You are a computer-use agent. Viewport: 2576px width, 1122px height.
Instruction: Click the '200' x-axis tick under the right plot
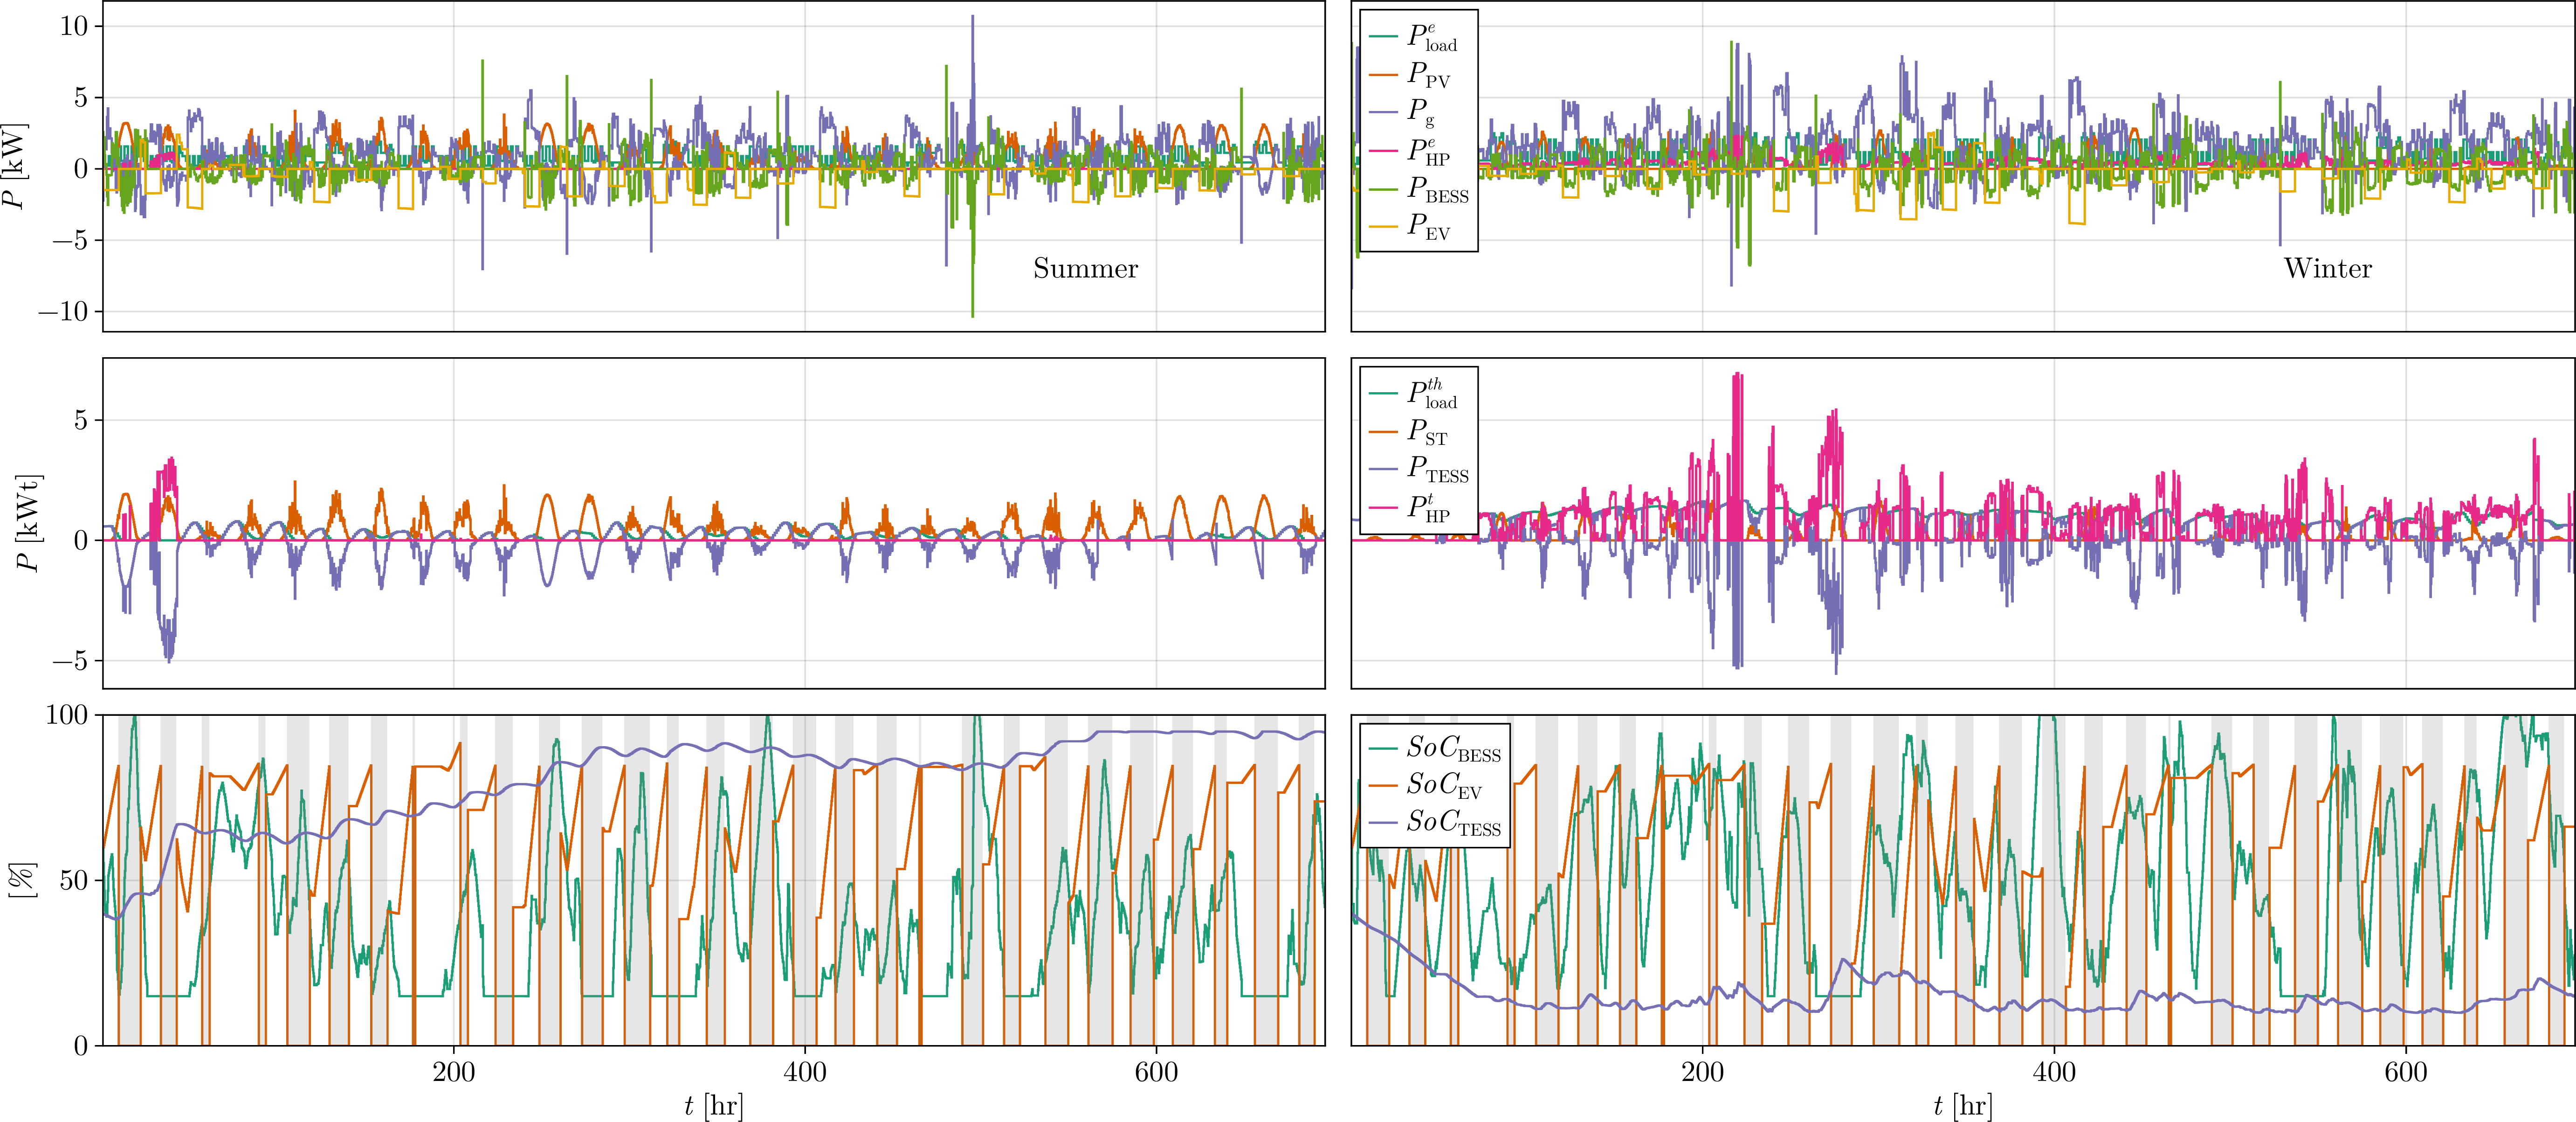point(1703,1073)
